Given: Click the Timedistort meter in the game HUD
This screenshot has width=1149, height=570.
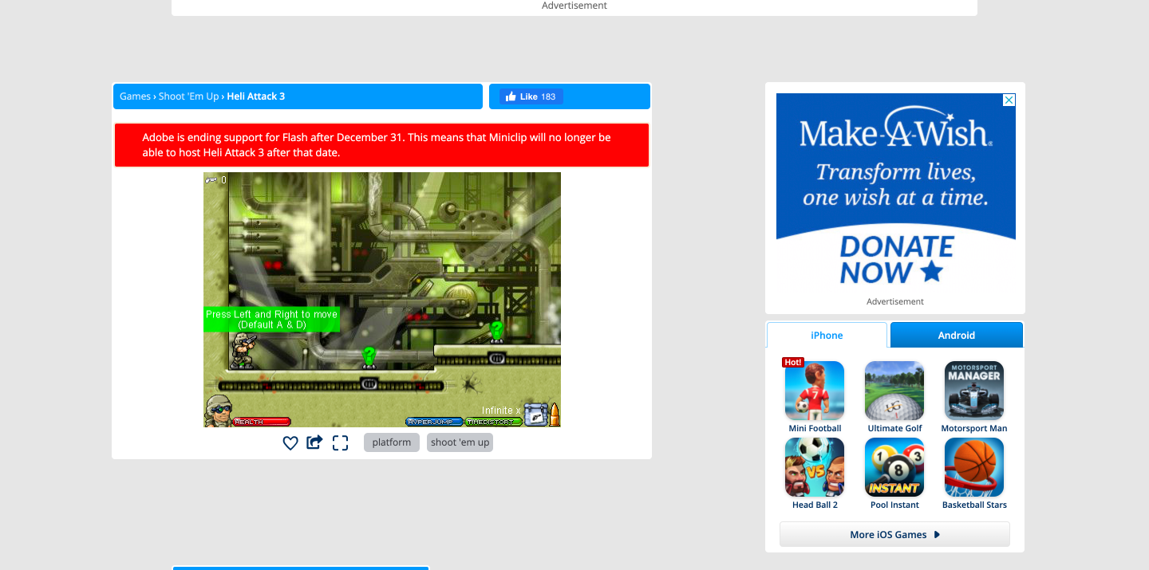Looking at the screenshot, I should coord(493,422).
